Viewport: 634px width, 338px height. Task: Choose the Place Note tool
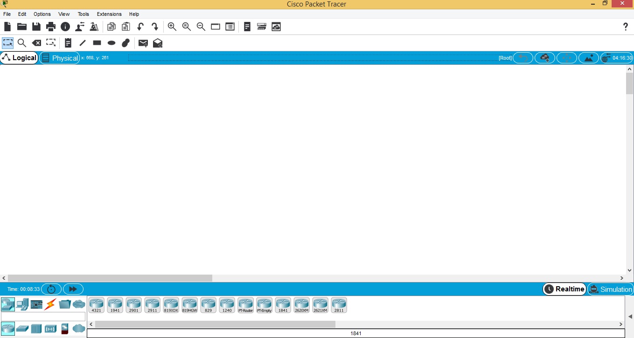pyautogui.click(x=68, y=43)
